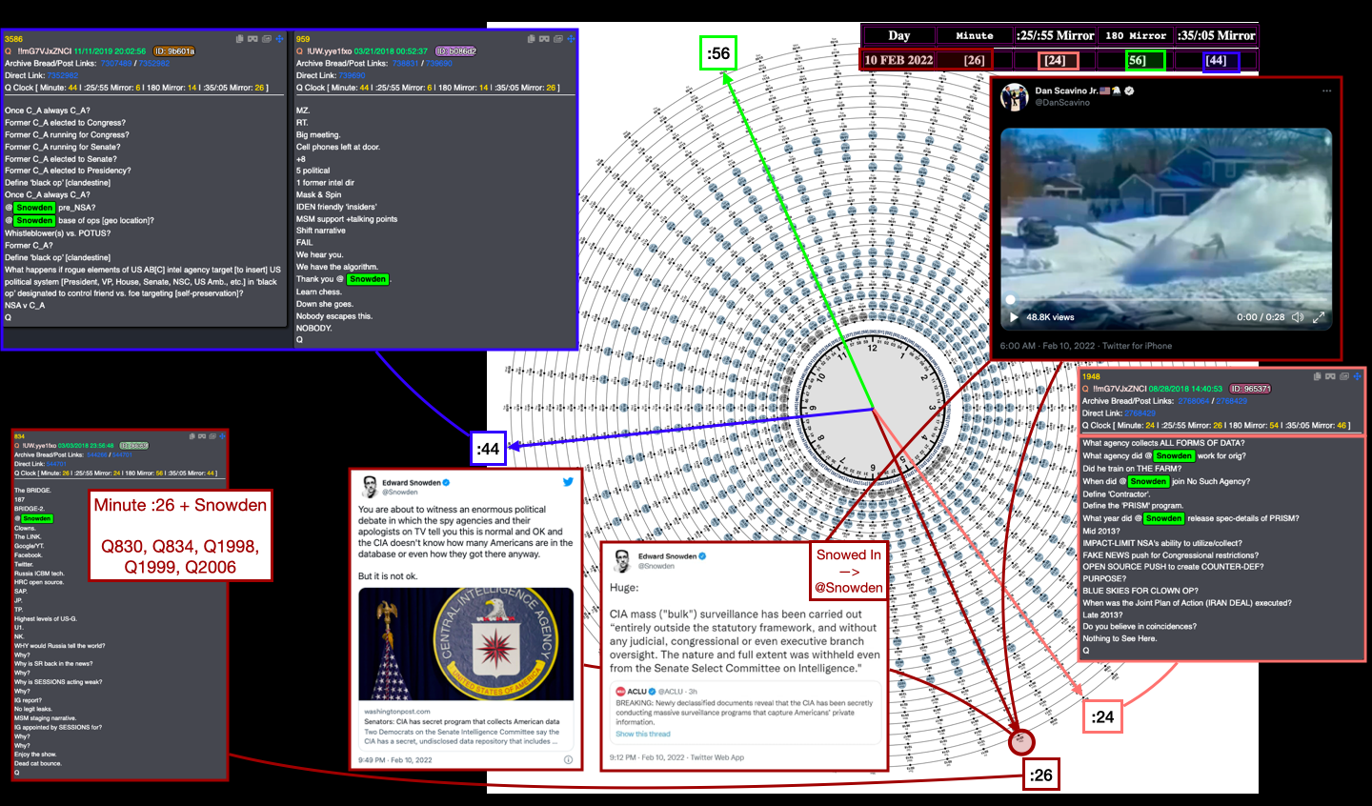
Task: Click the [44] mirror cell in table
Action: 1216,60
